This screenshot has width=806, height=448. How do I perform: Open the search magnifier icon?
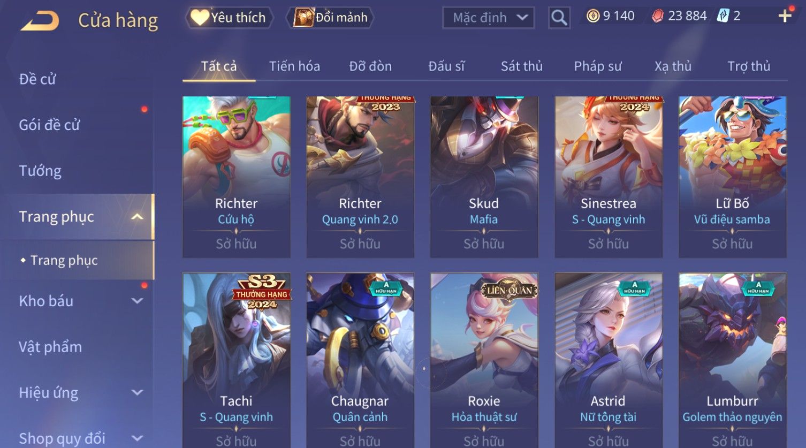559,18
